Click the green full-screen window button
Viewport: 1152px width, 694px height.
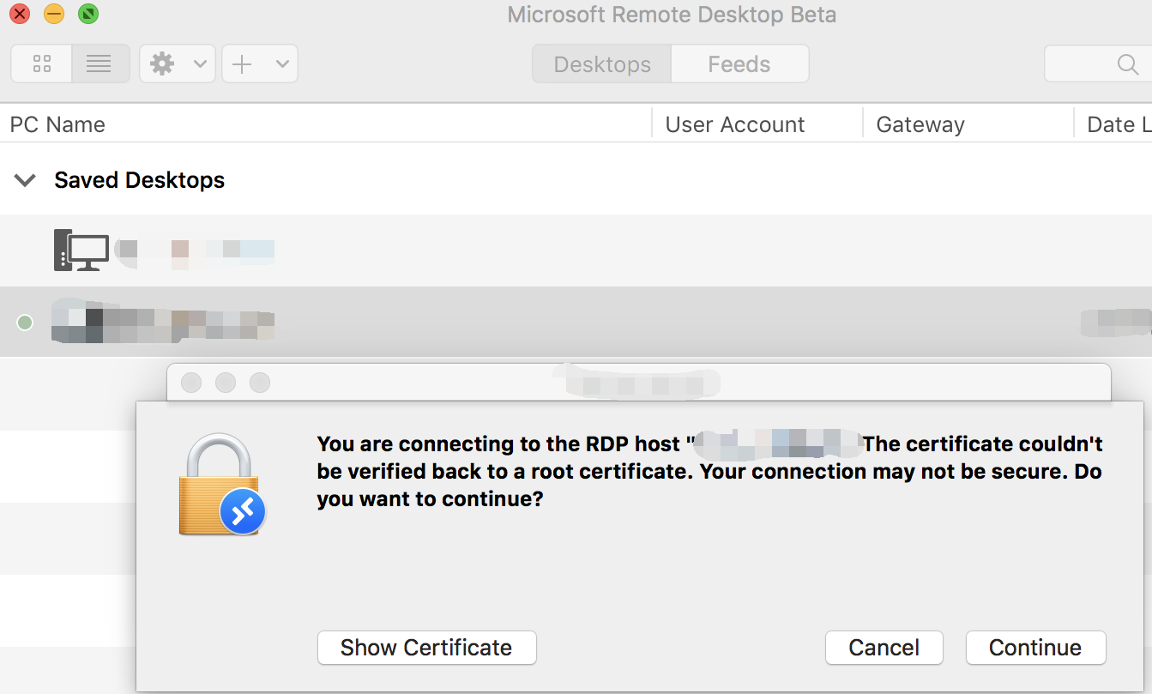click(87, 14)
